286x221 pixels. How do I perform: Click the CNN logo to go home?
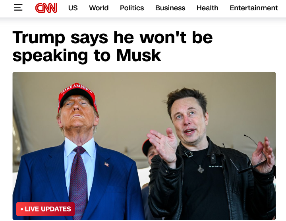46,8
